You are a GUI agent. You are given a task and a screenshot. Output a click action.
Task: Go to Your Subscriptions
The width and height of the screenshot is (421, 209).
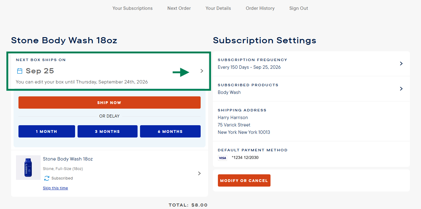[x=132, y=8]
